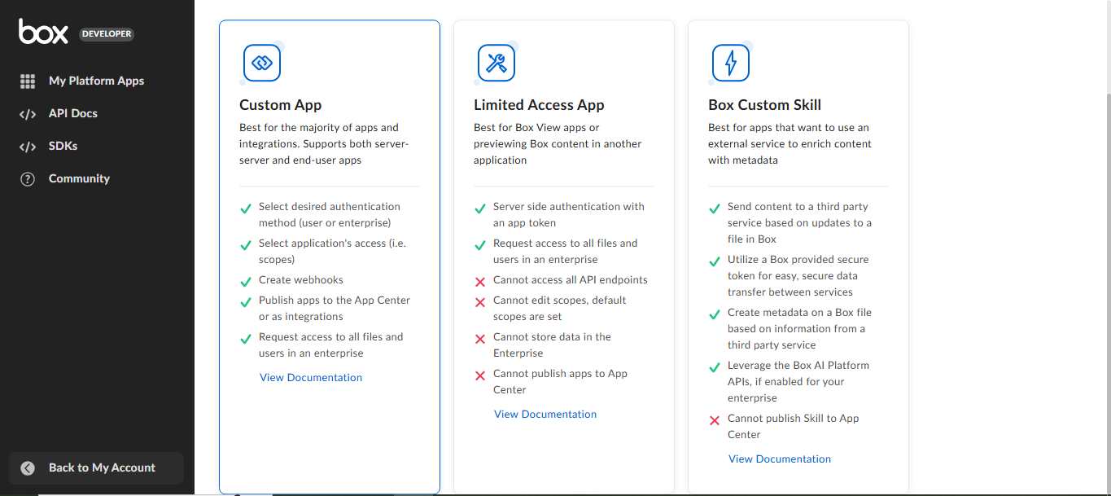Click red X beside Cannot edit scopes
The width and height of the screenshot is (1111, 496).
480,302
